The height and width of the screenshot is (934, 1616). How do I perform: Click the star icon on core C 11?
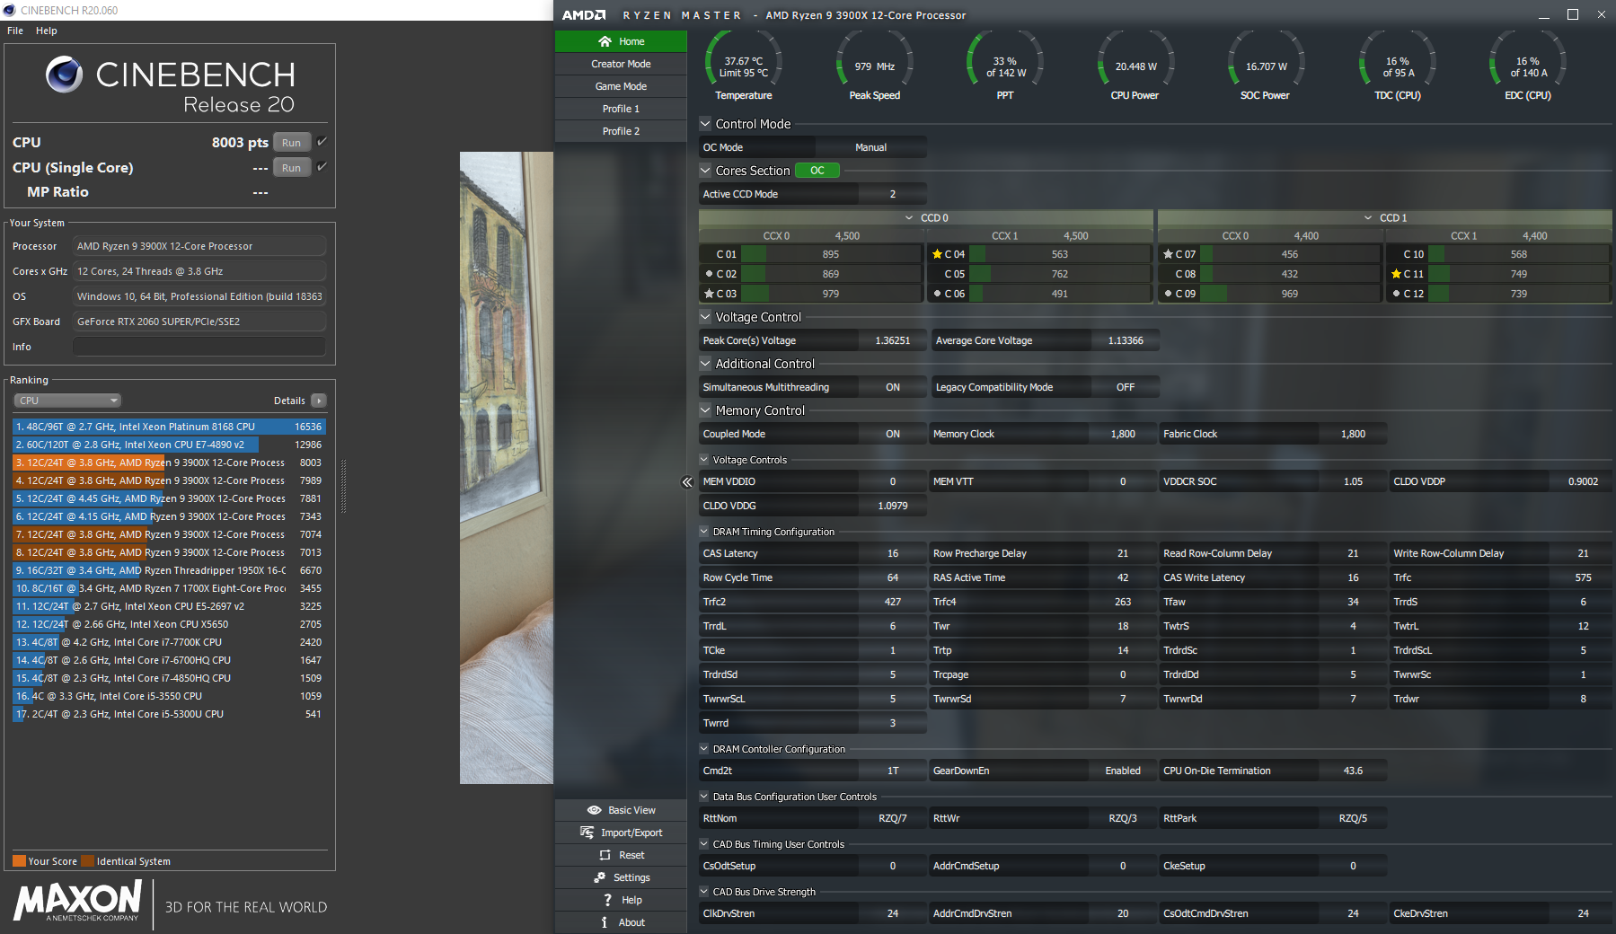1397,274
